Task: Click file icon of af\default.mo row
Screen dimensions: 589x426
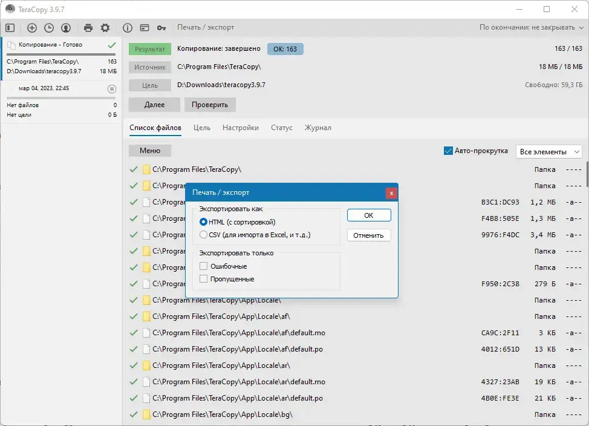Action: pos(146,333)
